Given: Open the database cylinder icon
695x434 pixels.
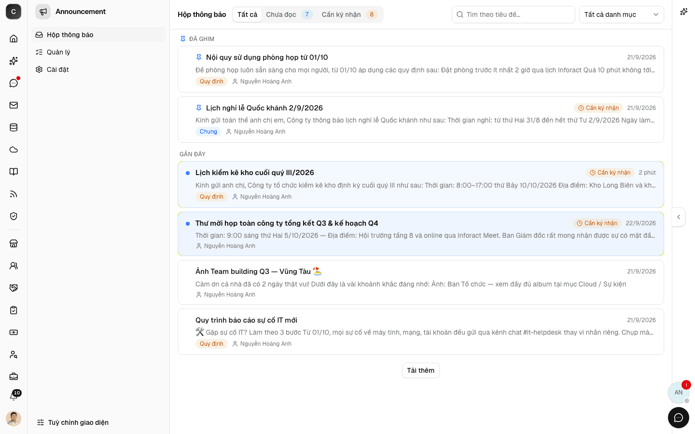Looking at the screenshot, I should (14, 127).
